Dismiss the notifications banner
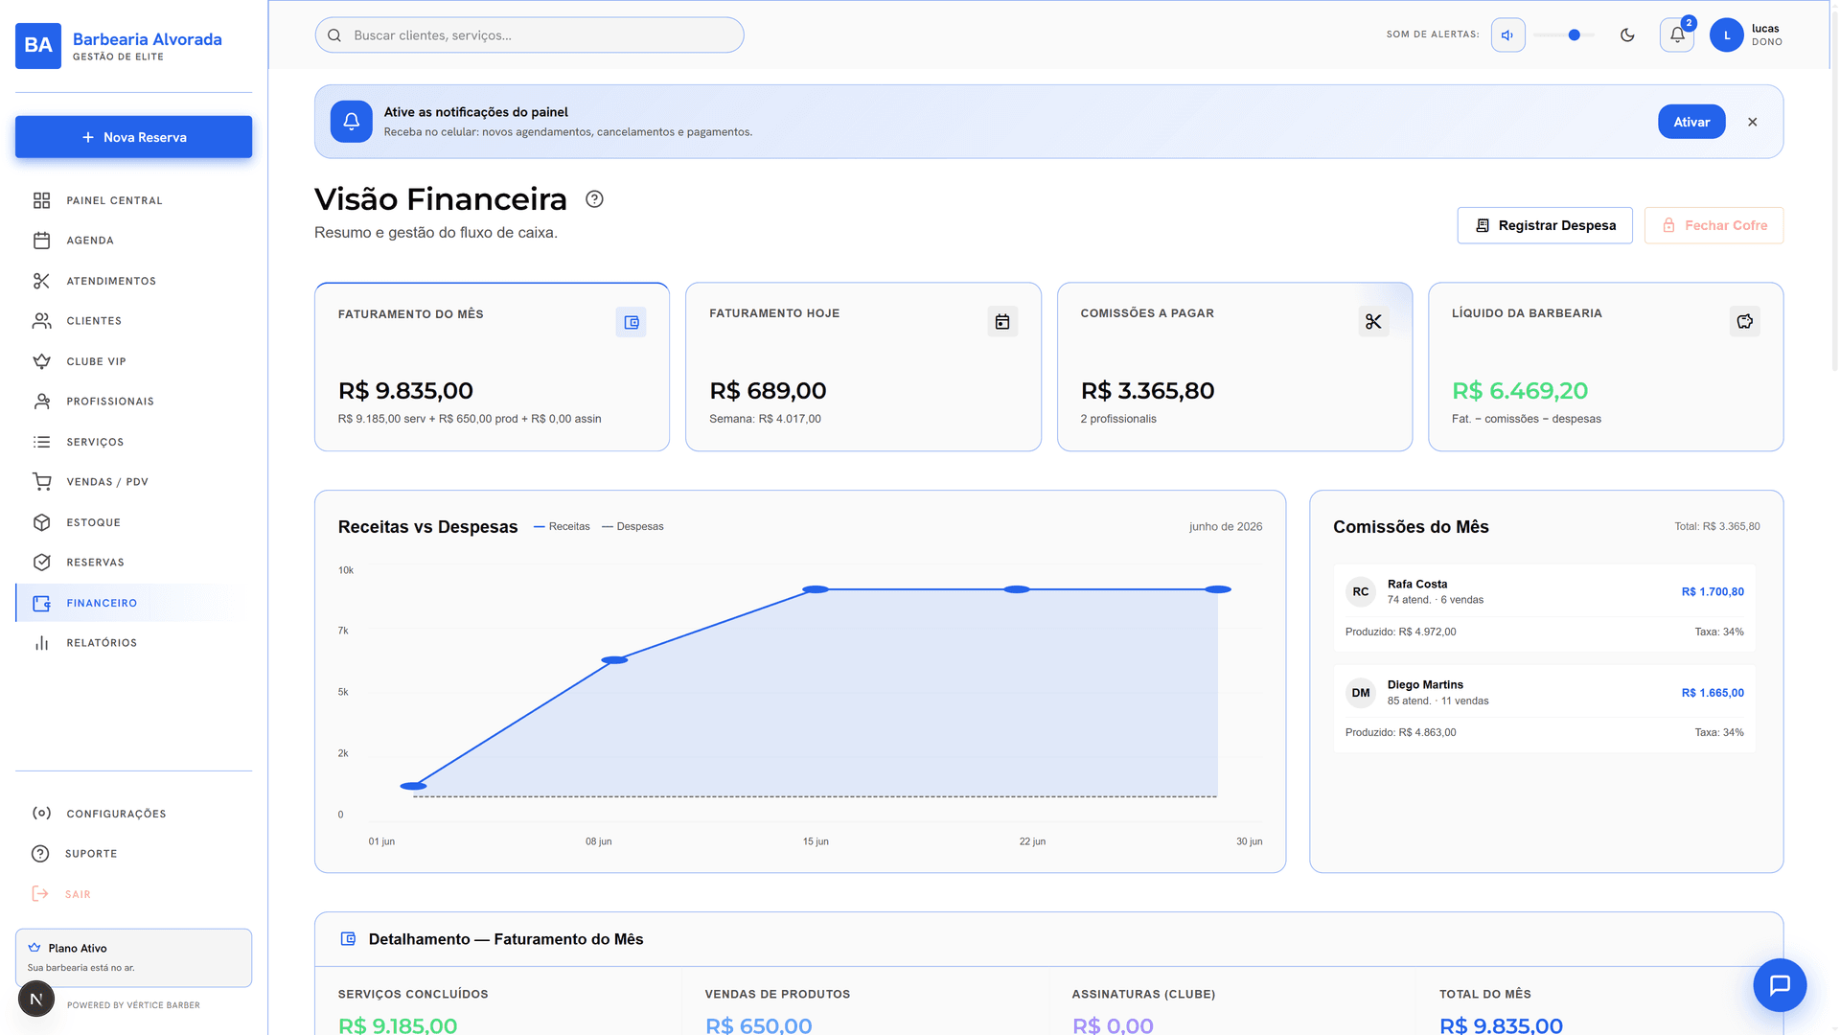Image resolution: width=1840 pixels, height=1035 pixels. click(x=1752, y=122)
